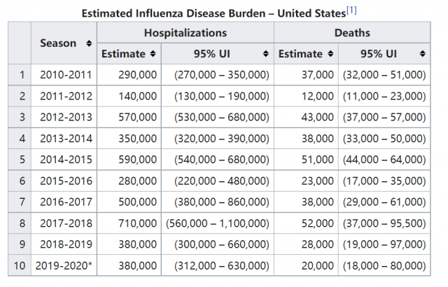Open the [1] citation reference link

click(351, 11)
